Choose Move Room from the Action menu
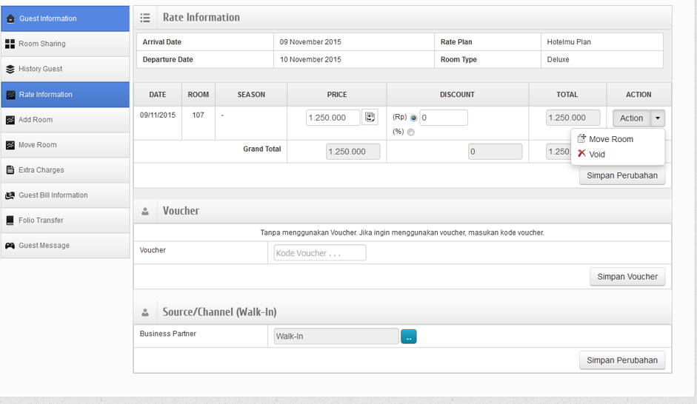 coord(610,139)
